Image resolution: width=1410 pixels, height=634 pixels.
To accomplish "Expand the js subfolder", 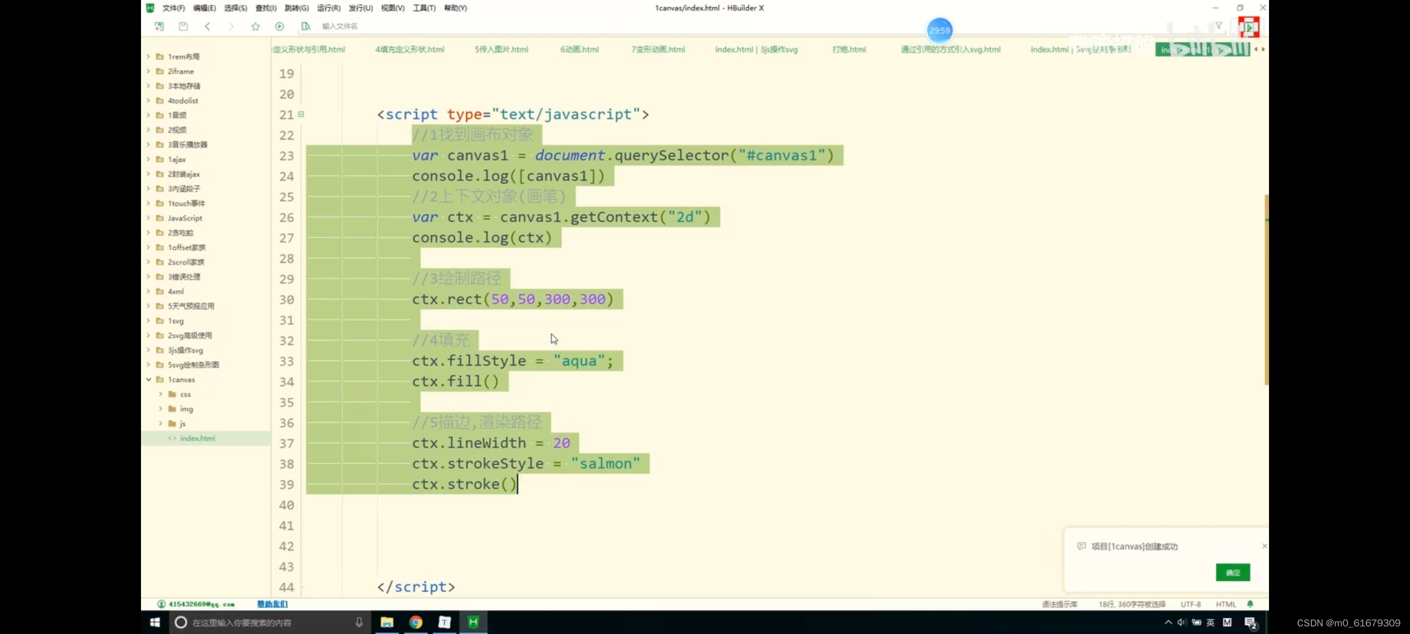I will (160, 424).
